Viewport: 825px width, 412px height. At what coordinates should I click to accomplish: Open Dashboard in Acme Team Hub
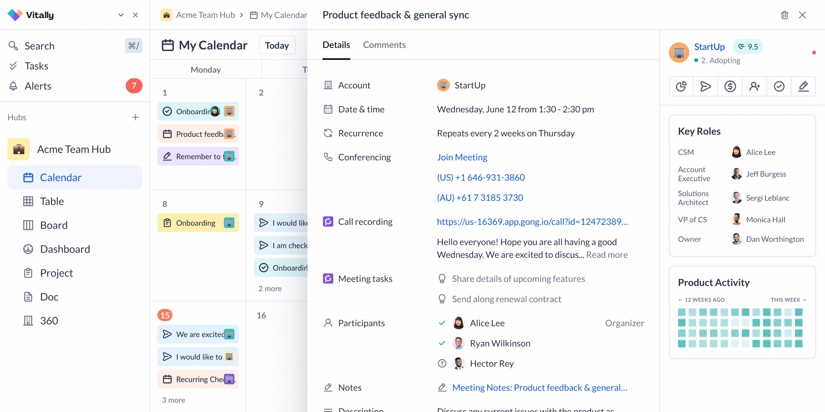65,249
